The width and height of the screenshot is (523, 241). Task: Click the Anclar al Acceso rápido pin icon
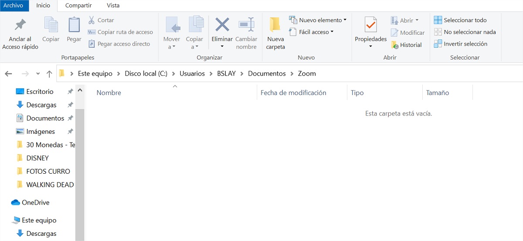pos(20,25)
